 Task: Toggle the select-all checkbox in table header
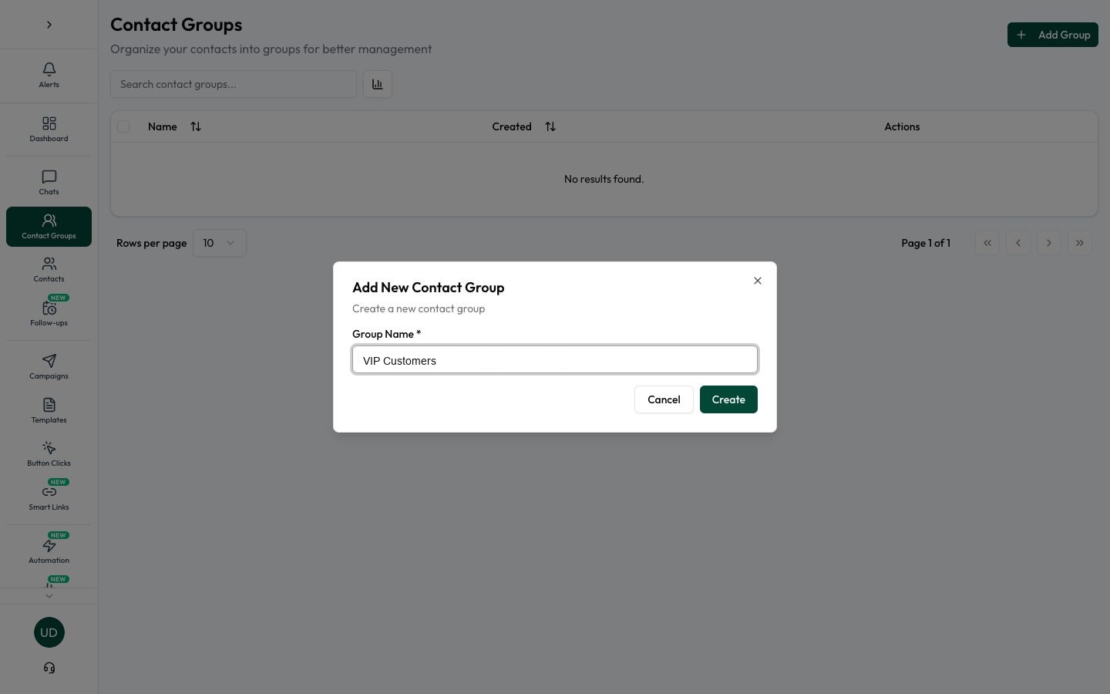pos(123,126)
